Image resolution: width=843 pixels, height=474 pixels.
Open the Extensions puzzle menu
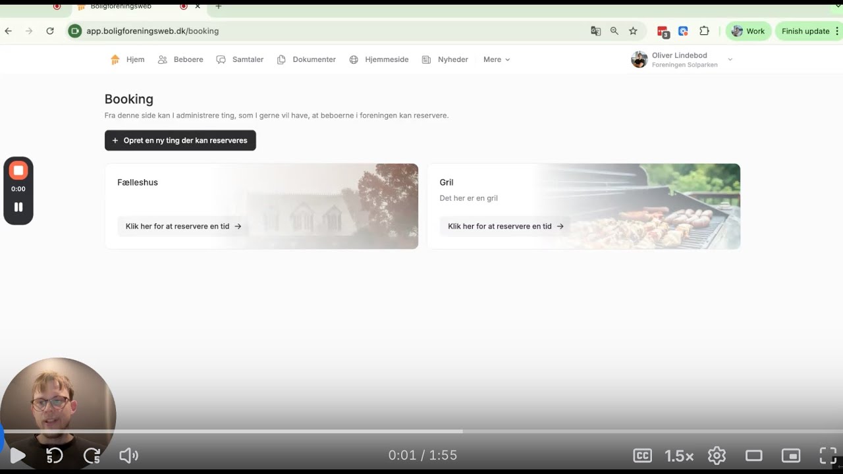click(x=704, y=31)
